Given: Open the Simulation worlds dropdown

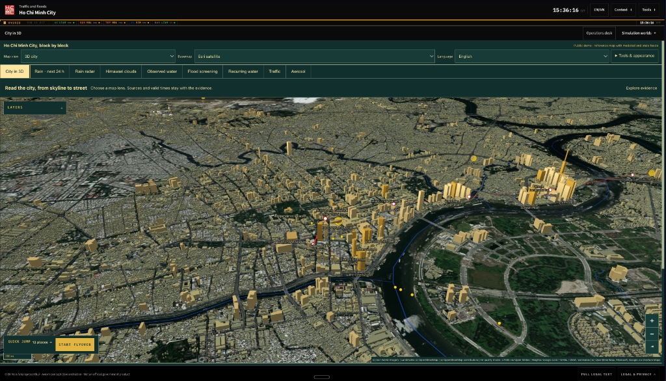Looking at the screenshot, I should pyautogui.click(x=639, y=33).
